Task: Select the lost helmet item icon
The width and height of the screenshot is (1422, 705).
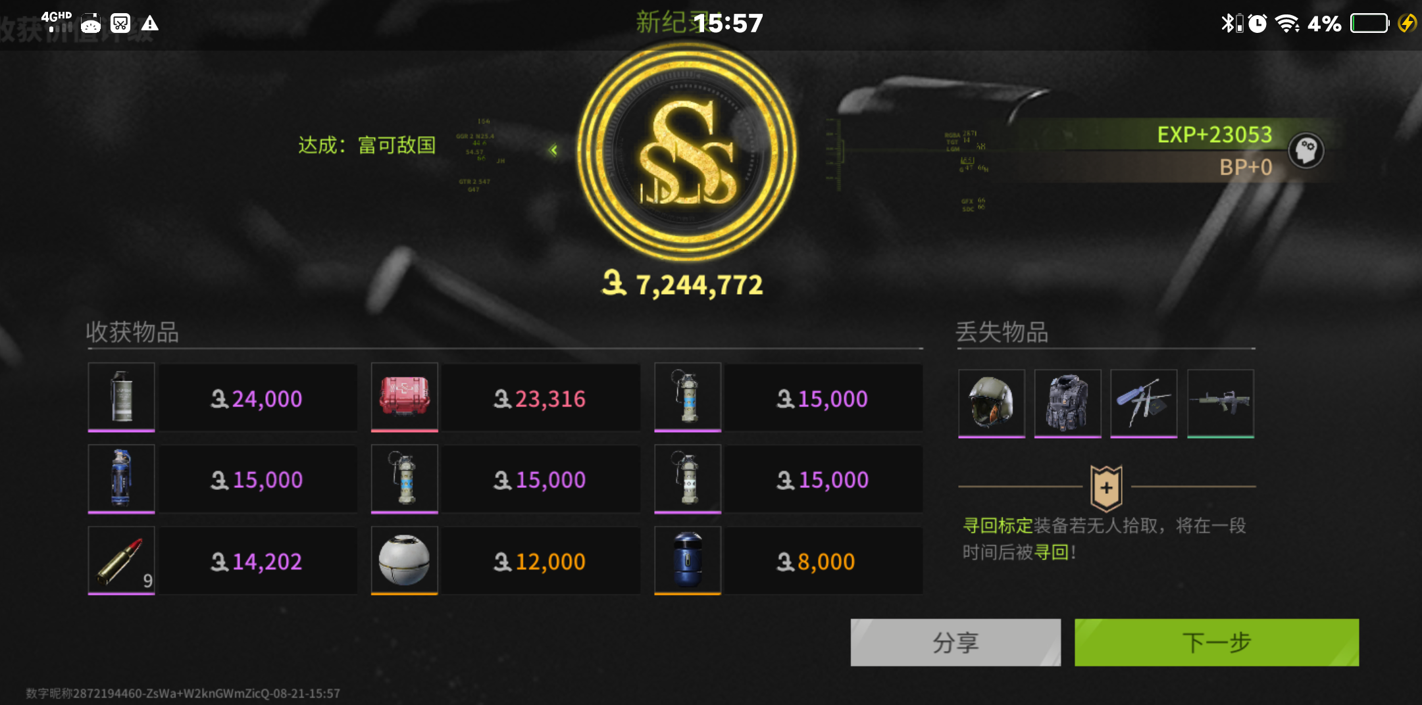Action: [992, 403]
